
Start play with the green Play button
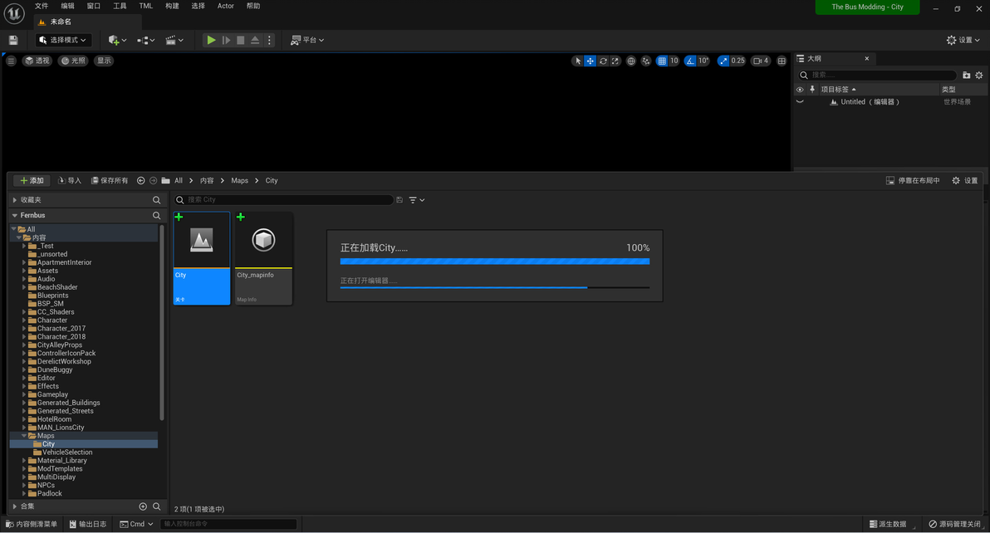[x=212, y=40]
